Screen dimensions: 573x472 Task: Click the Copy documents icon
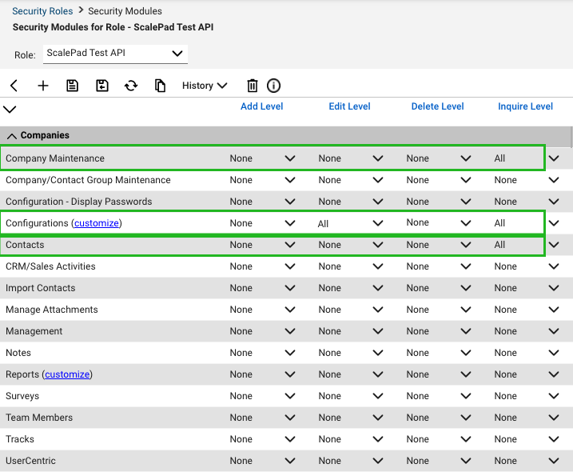160,86
